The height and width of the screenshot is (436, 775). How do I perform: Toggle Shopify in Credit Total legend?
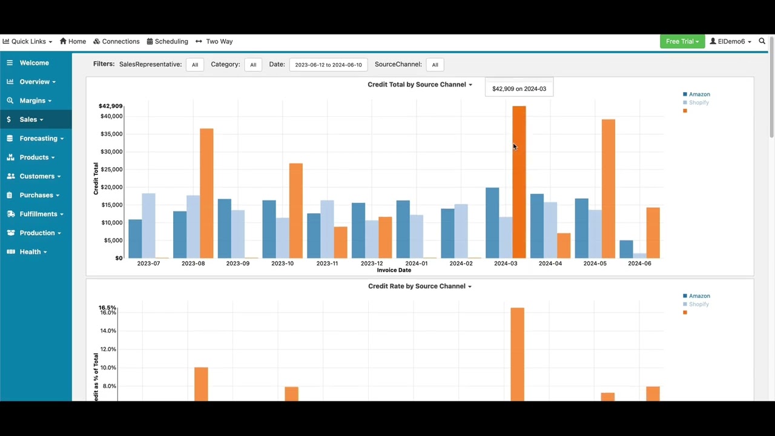696,102
